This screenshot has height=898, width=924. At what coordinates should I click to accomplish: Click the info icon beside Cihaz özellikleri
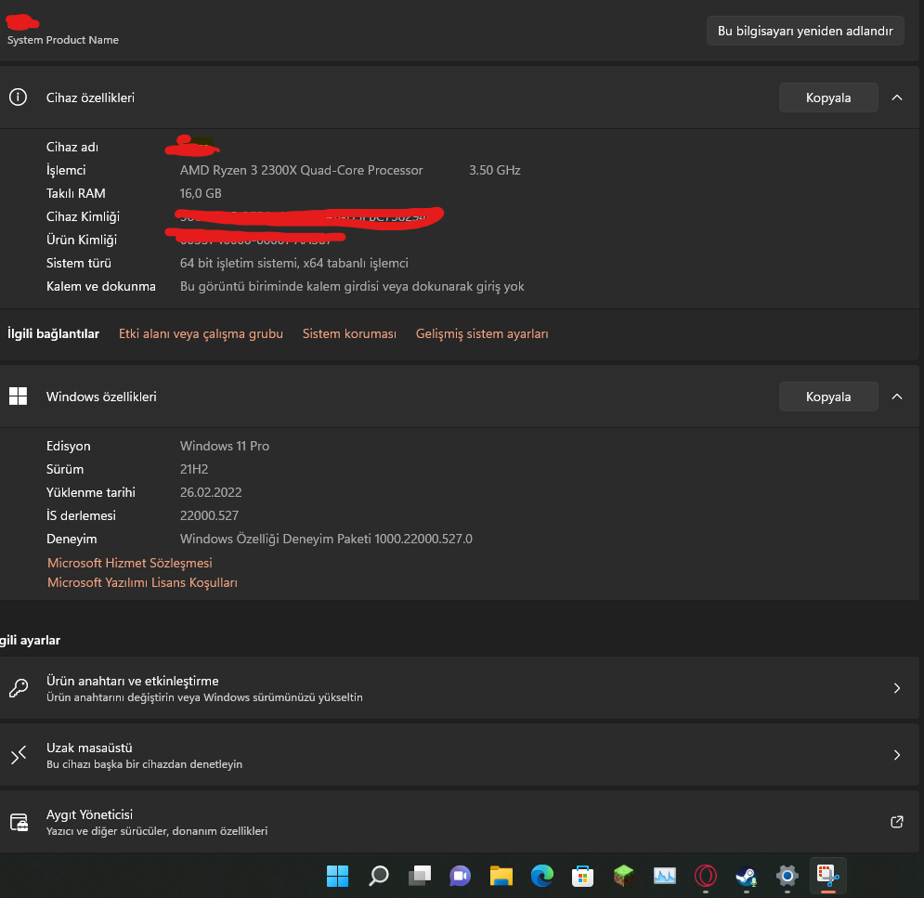19,98
